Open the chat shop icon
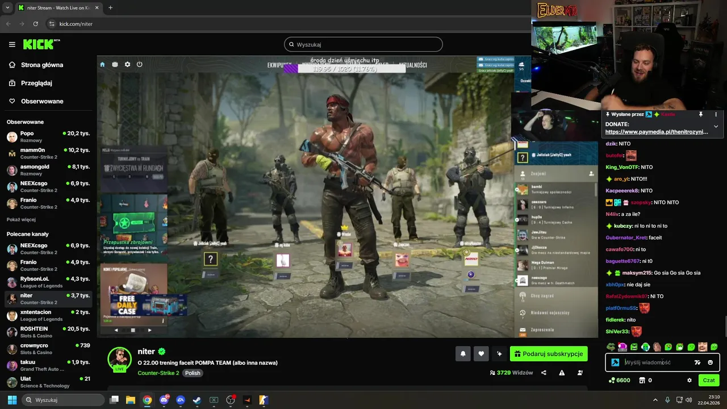 point(641,380)
